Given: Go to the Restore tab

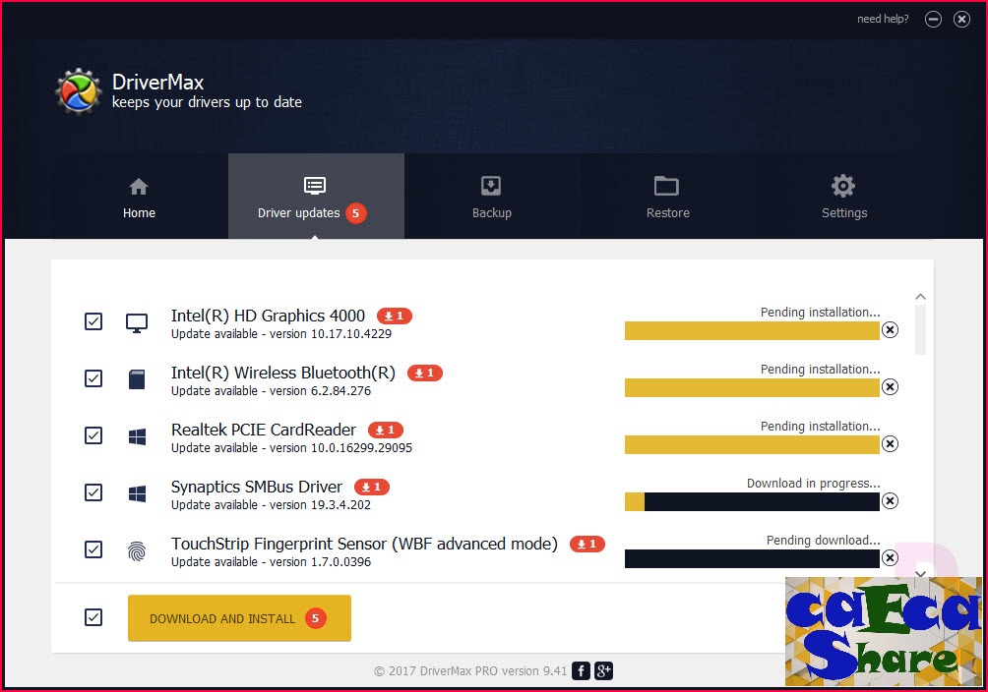Looking at the screenshot, I should 667,198.
